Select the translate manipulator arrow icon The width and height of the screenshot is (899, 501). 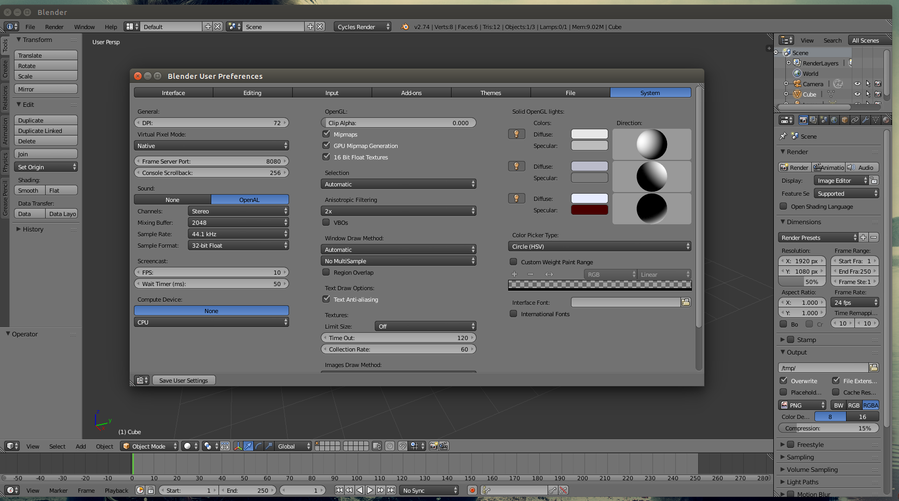point(248,446)
